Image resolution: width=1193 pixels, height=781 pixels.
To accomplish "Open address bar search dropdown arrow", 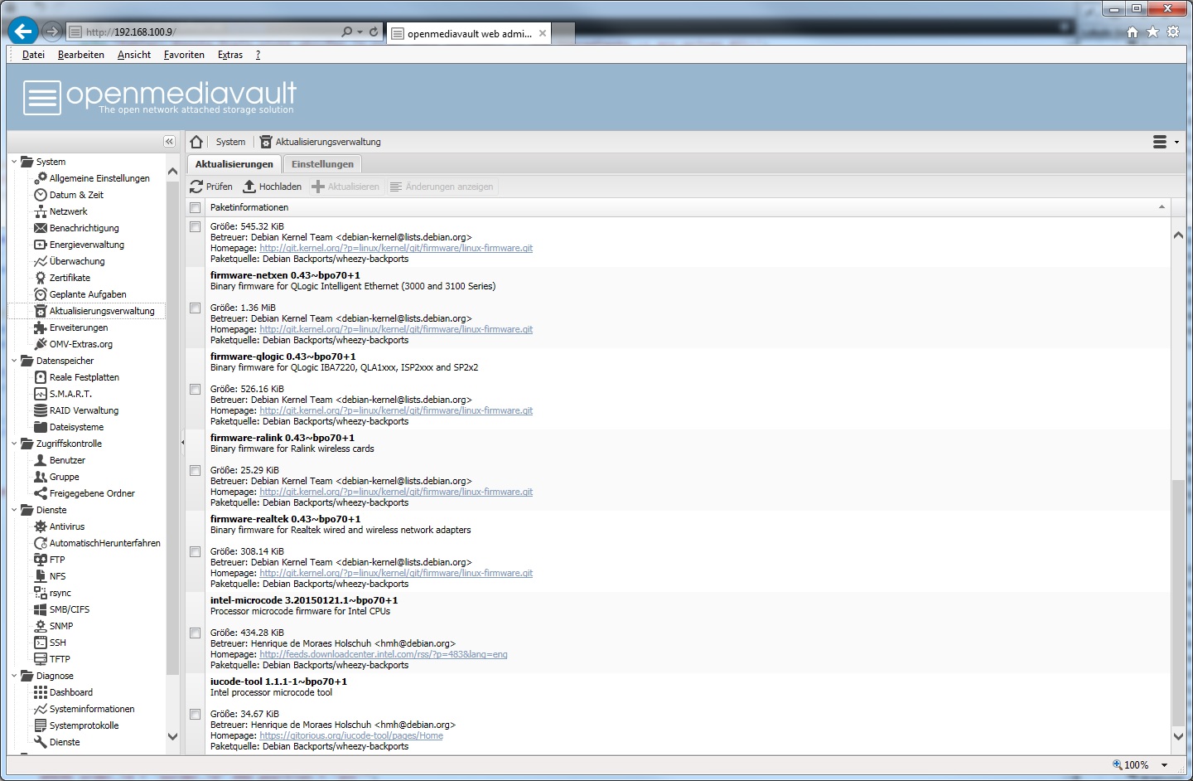I will tap(360, 32).
